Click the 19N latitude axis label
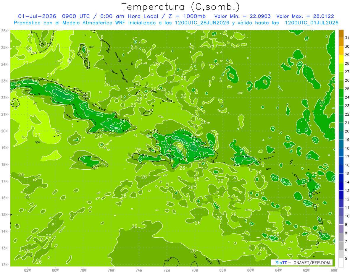 (x=4, y=148)
